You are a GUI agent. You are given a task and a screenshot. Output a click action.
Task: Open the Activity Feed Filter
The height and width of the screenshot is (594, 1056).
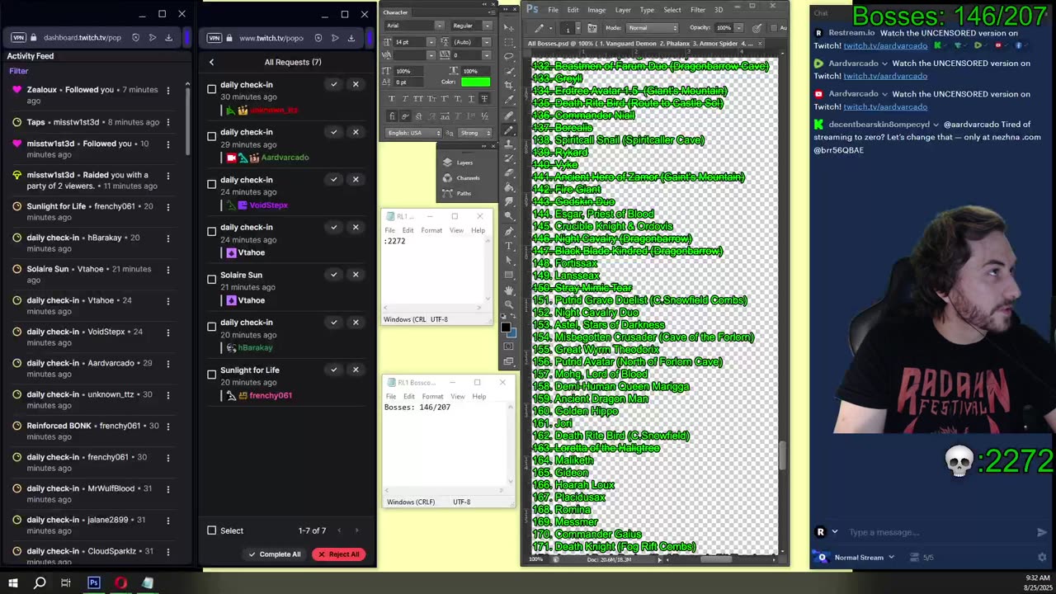(19, 71)
